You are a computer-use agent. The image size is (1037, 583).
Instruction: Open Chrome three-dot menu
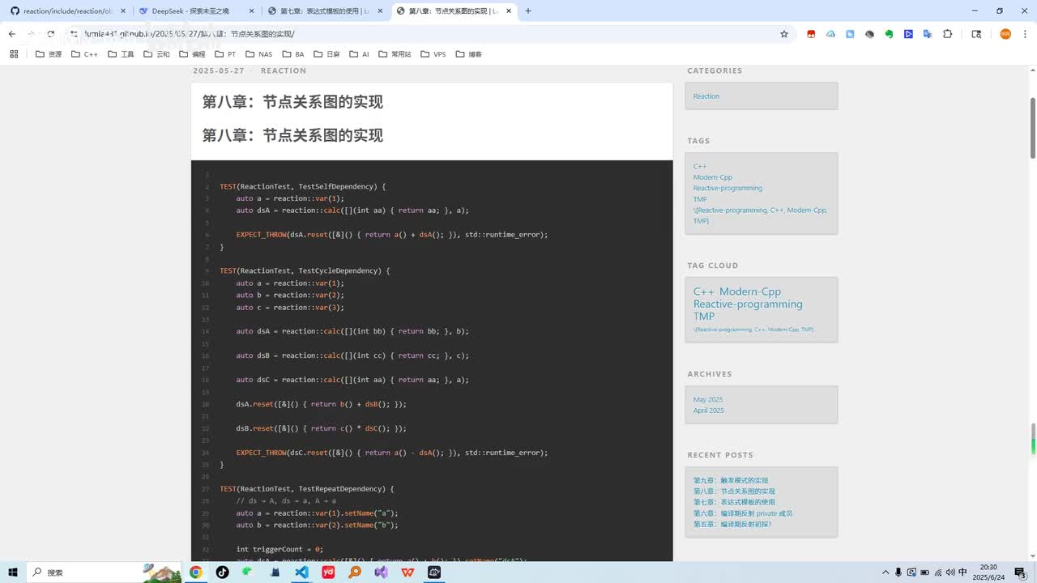tap(1025, 34)
